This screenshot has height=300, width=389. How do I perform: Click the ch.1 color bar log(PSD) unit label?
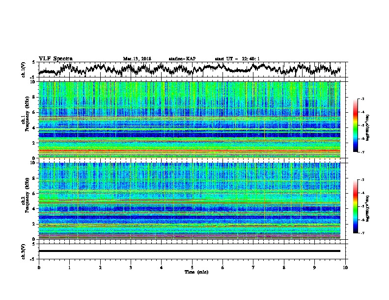point(367,128)
